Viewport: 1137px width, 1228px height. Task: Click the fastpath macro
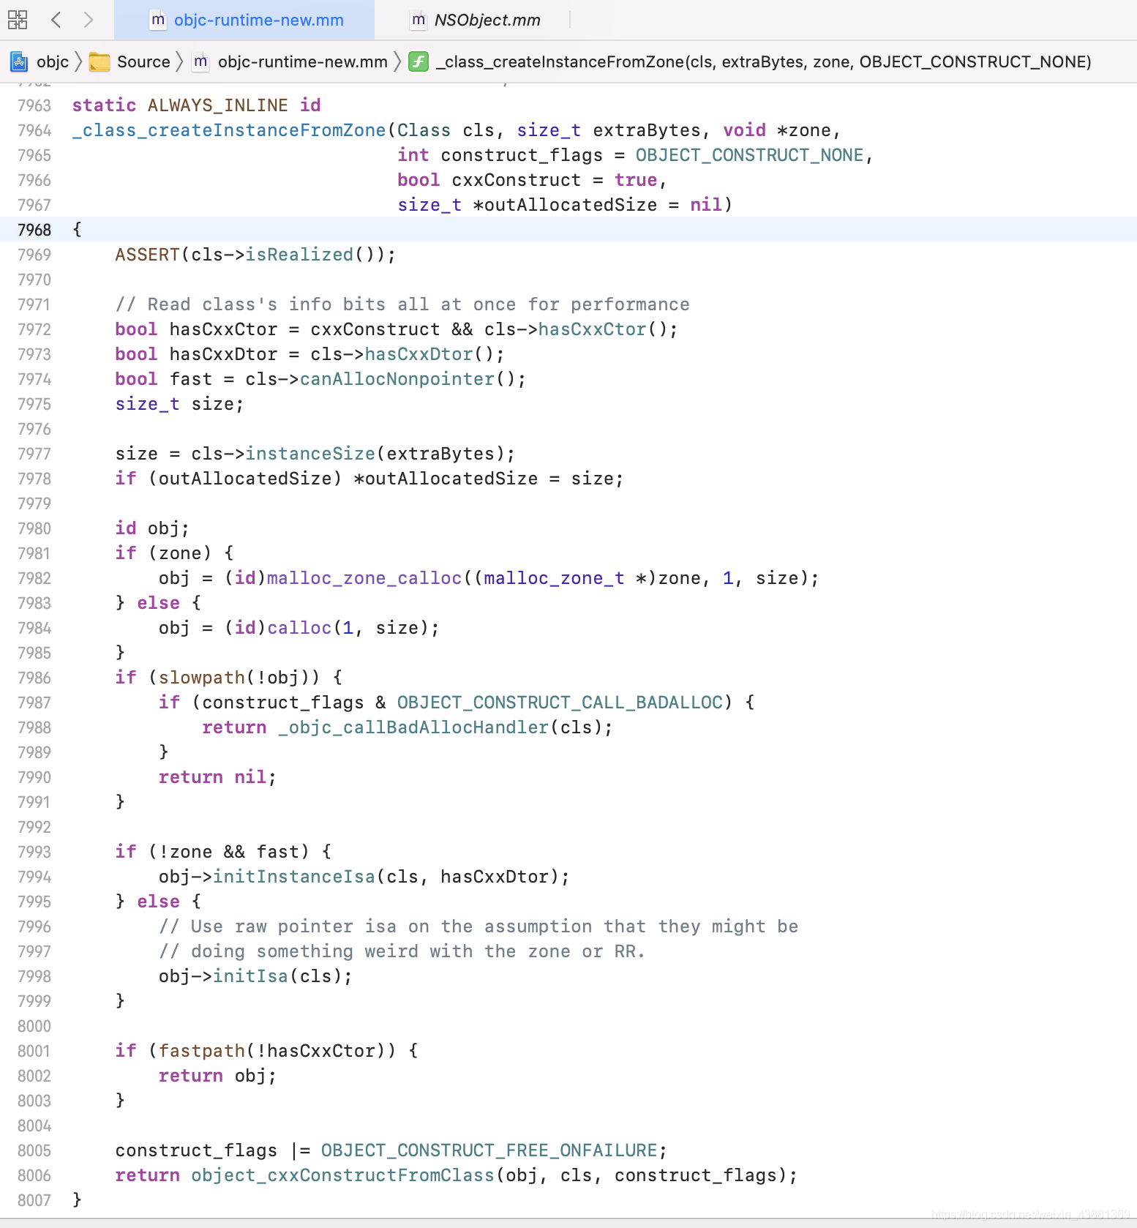tap(202, 1051)
